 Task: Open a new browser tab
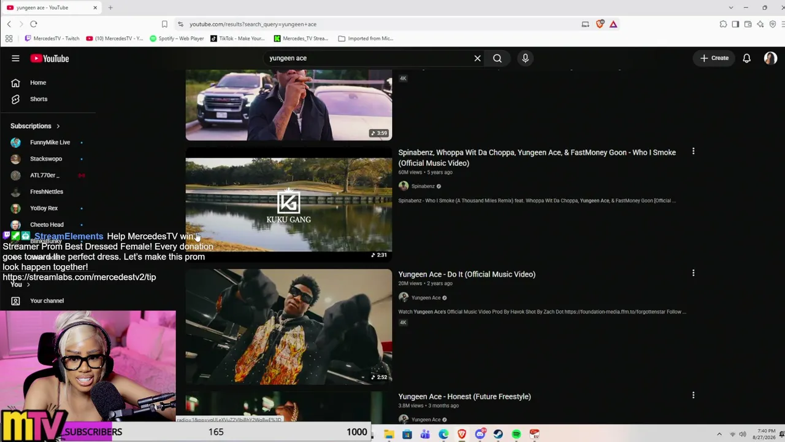coord(110,7)
